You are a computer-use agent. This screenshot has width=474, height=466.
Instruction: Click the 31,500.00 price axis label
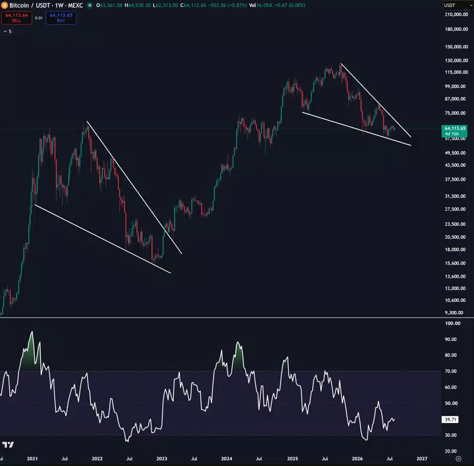pos(455,196)
